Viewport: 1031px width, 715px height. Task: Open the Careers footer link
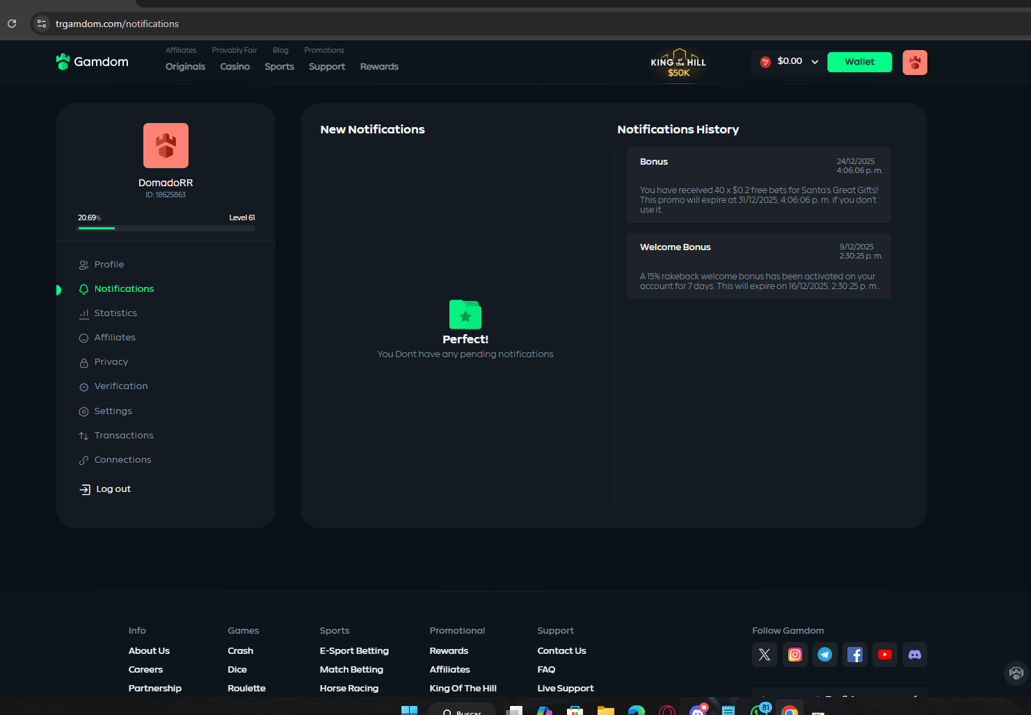pos(145,670)
